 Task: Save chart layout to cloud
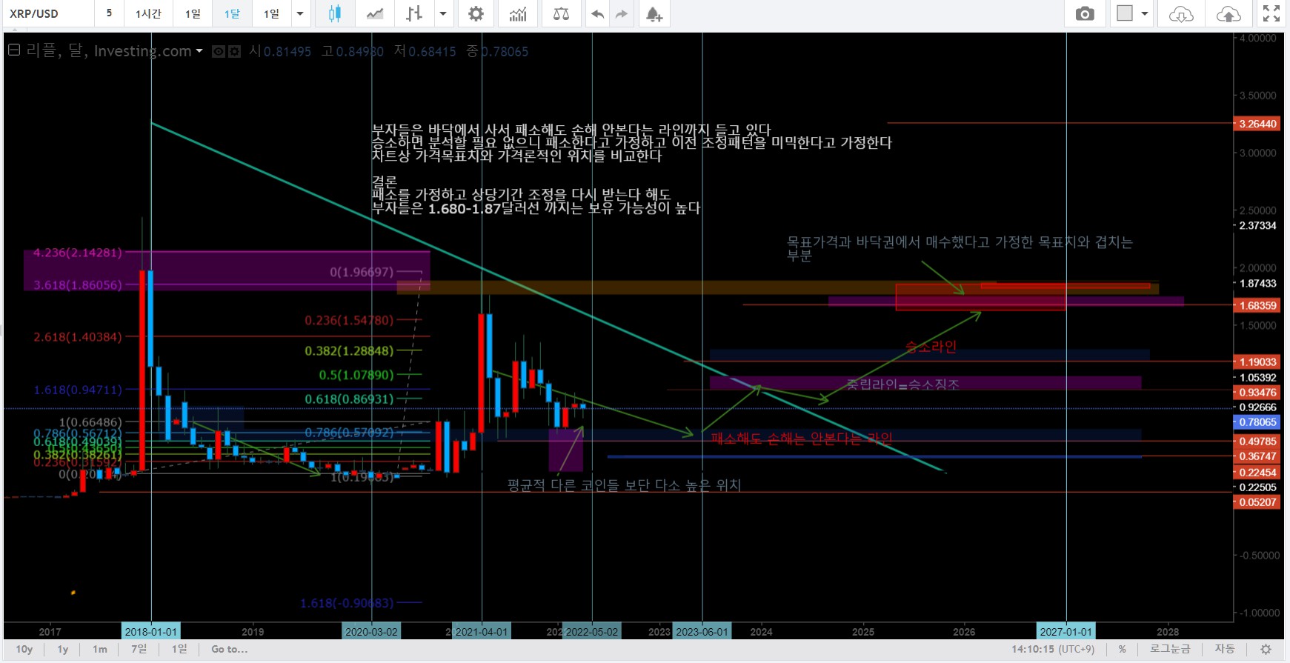1229,13
